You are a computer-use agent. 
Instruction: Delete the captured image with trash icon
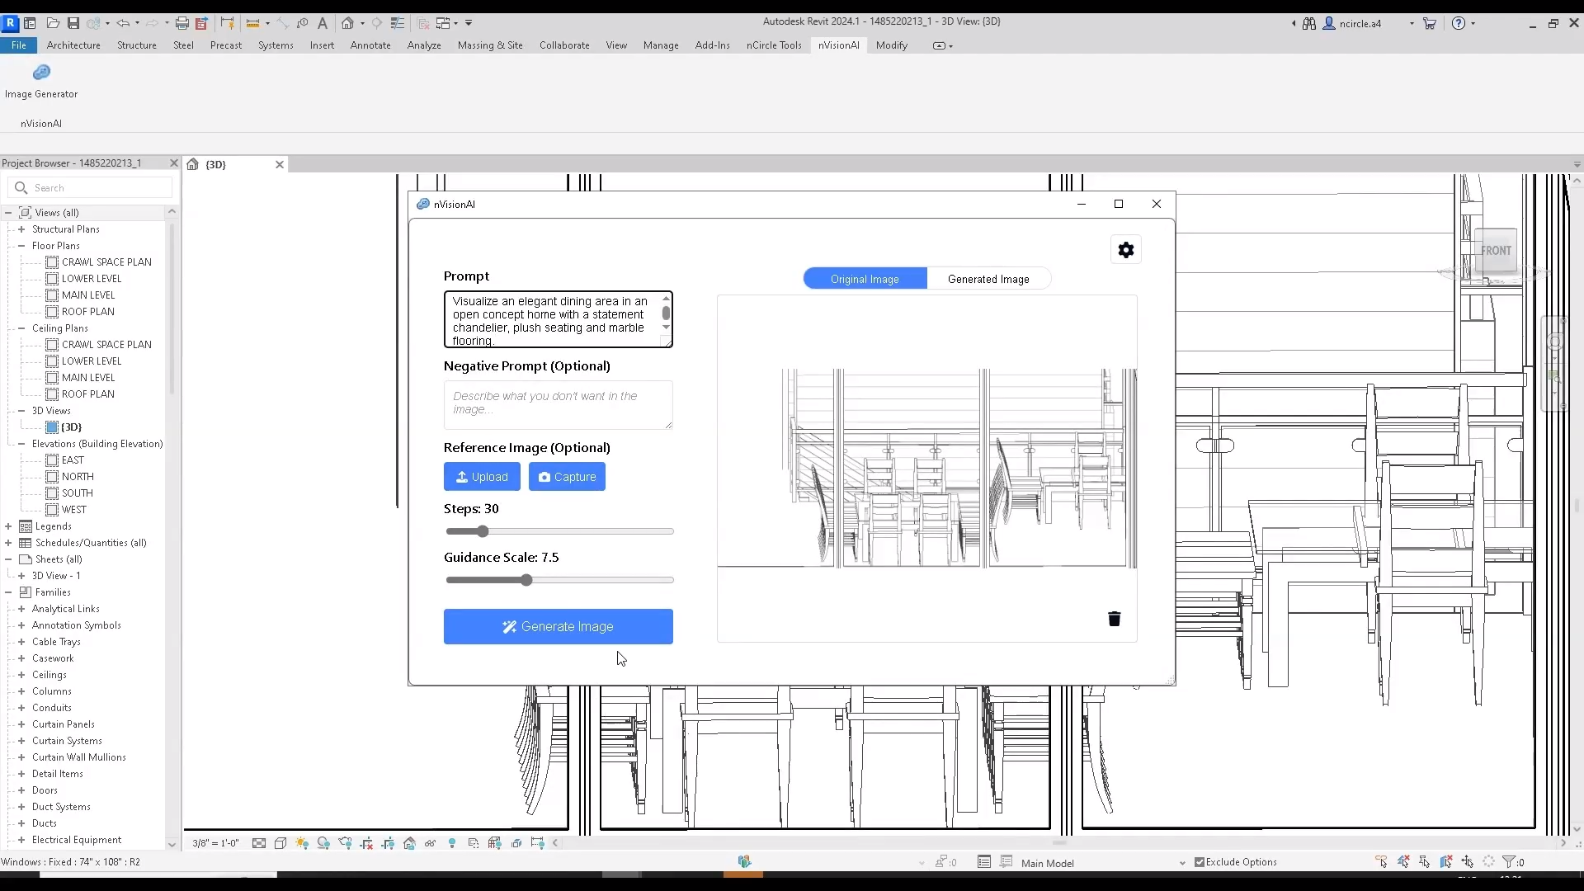tap(1114, 619)
